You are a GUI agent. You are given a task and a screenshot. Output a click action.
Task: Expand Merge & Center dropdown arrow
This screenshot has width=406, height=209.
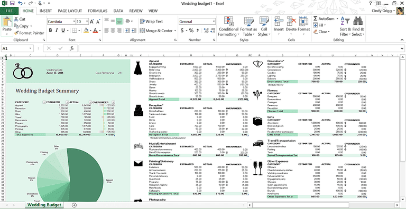click(x=175, y=31)
